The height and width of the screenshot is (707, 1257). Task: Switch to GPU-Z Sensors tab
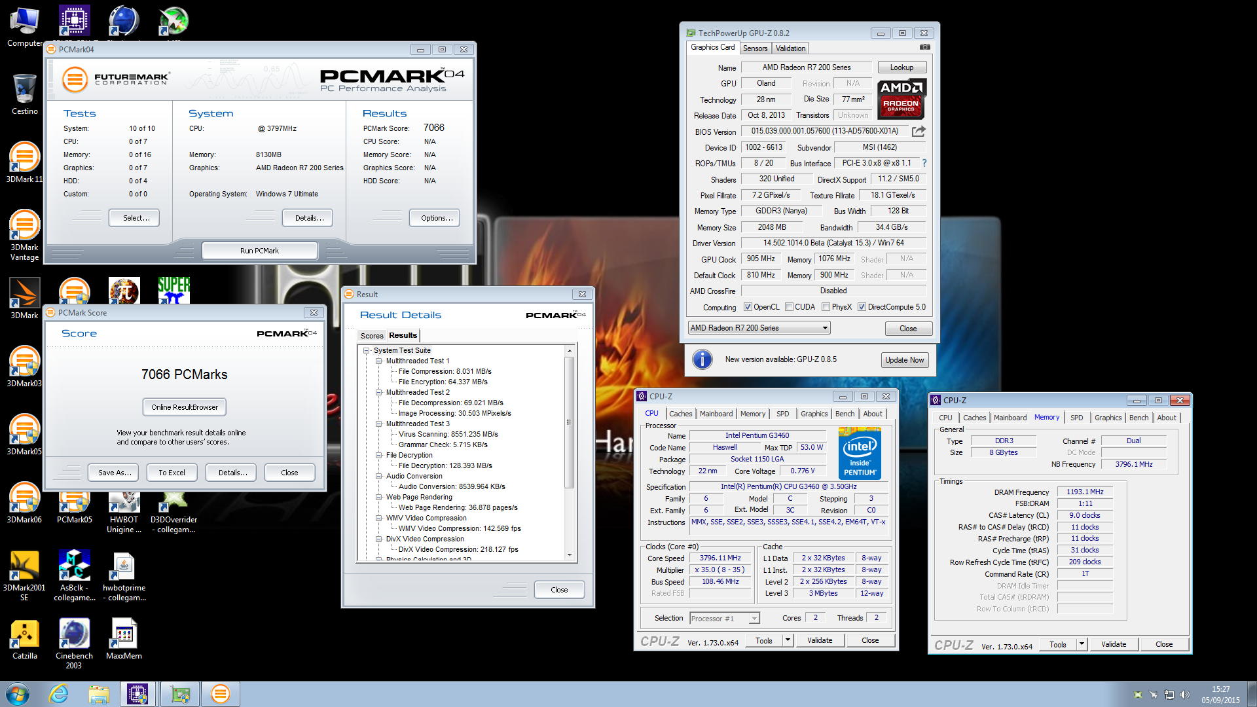[755, 48]
